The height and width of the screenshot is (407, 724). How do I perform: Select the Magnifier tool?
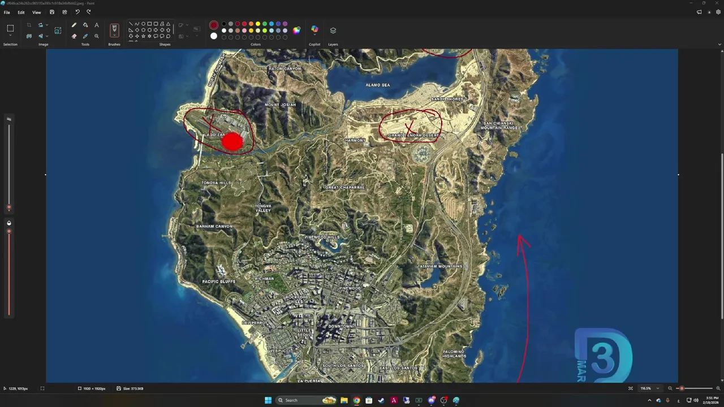pos(97,36)
